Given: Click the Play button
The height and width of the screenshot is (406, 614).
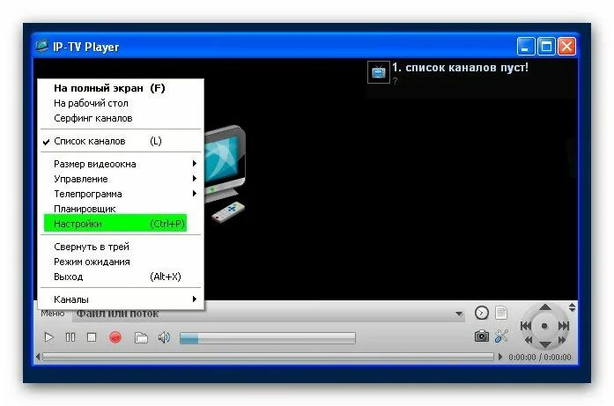Looking at the screenshot, I should point(48,337).
